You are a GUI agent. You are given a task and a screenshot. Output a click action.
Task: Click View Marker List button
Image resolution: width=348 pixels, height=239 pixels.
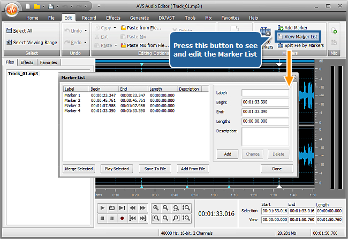tap(298, 37)
